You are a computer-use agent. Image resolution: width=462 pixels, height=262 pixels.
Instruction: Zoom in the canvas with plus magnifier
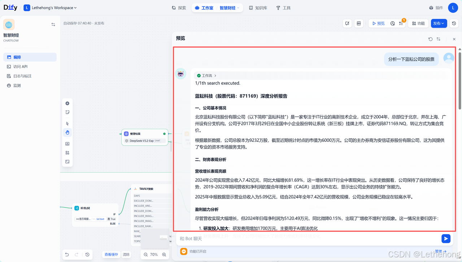pyautogui.click(x=164, y=254)
